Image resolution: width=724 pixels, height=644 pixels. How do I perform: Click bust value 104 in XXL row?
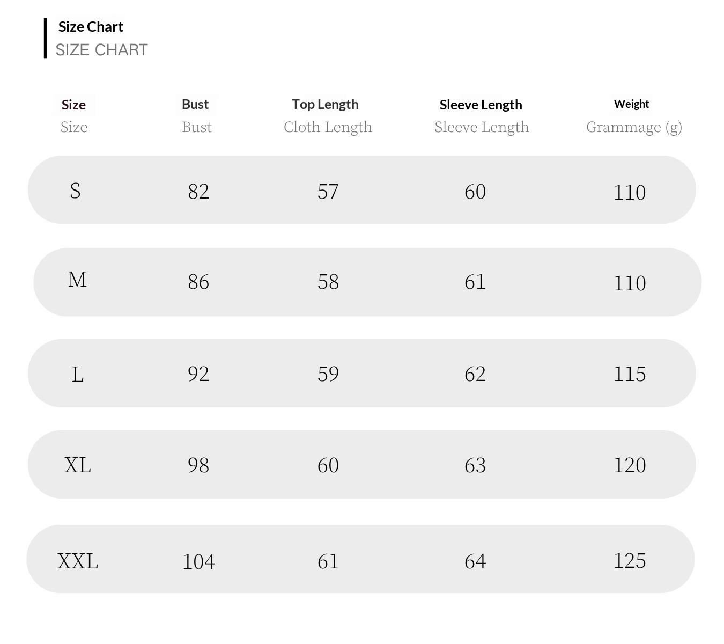click(x=199, y=562)
